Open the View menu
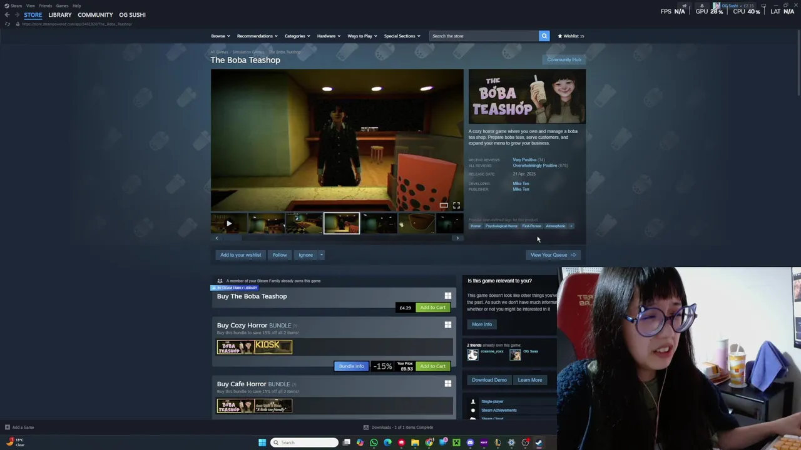The image size is (801, 450). coord(30,6)
